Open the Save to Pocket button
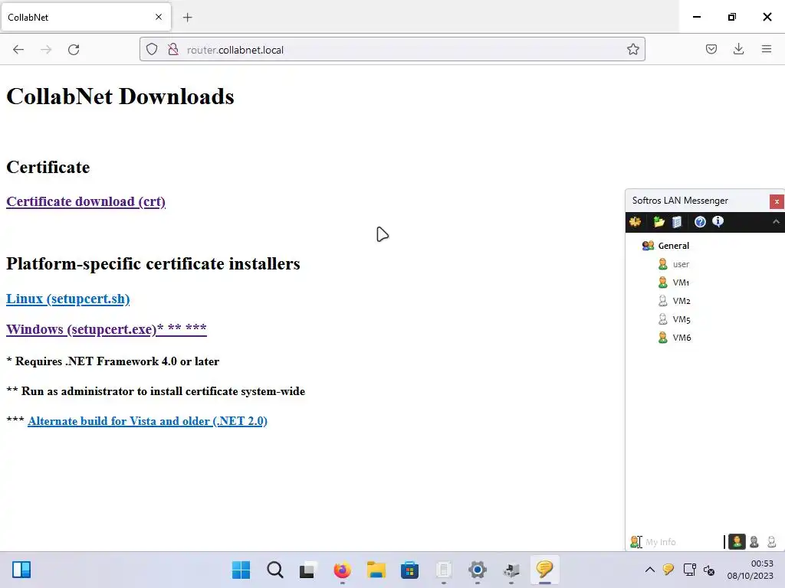Image resolution: width=785 pixels, height=588 pixels. pos(711,49)
